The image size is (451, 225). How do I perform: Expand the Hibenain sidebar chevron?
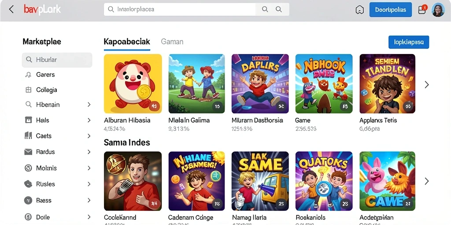(89, 105)
